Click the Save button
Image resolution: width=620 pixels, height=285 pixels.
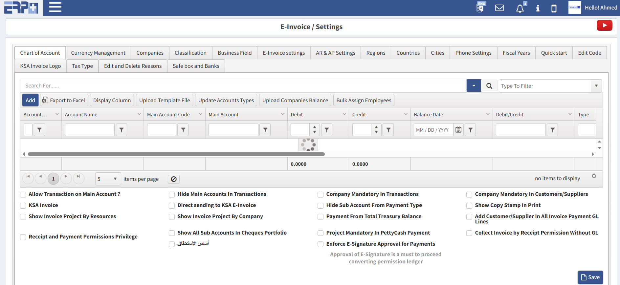(x=590, y=277)
